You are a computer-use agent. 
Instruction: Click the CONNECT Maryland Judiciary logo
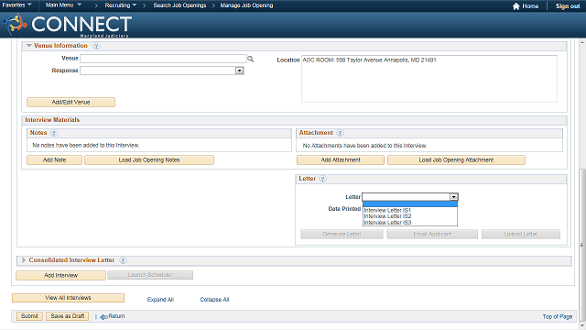[67, 25]
